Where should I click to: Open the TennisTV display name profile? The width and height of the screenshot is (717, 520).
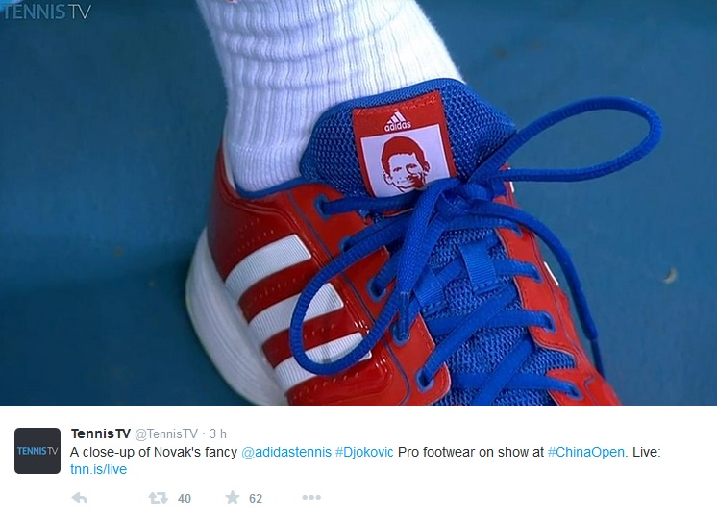point(101,433)
